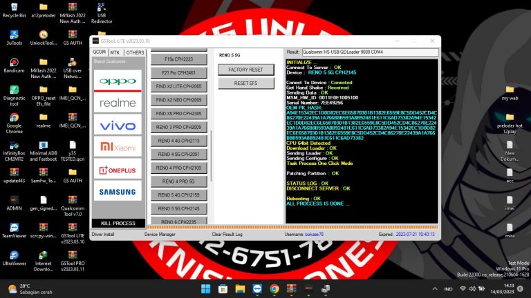
Task: Select model FIND X2 LITE CPH2005
Action: click(x=179, y=86)
